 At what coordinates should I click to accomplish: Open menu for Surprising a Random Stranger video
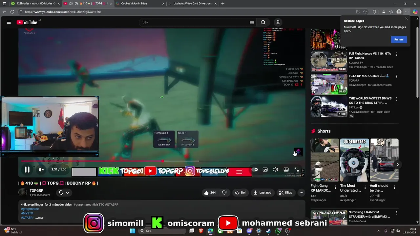pyautogui.click(x=397, y=213)
